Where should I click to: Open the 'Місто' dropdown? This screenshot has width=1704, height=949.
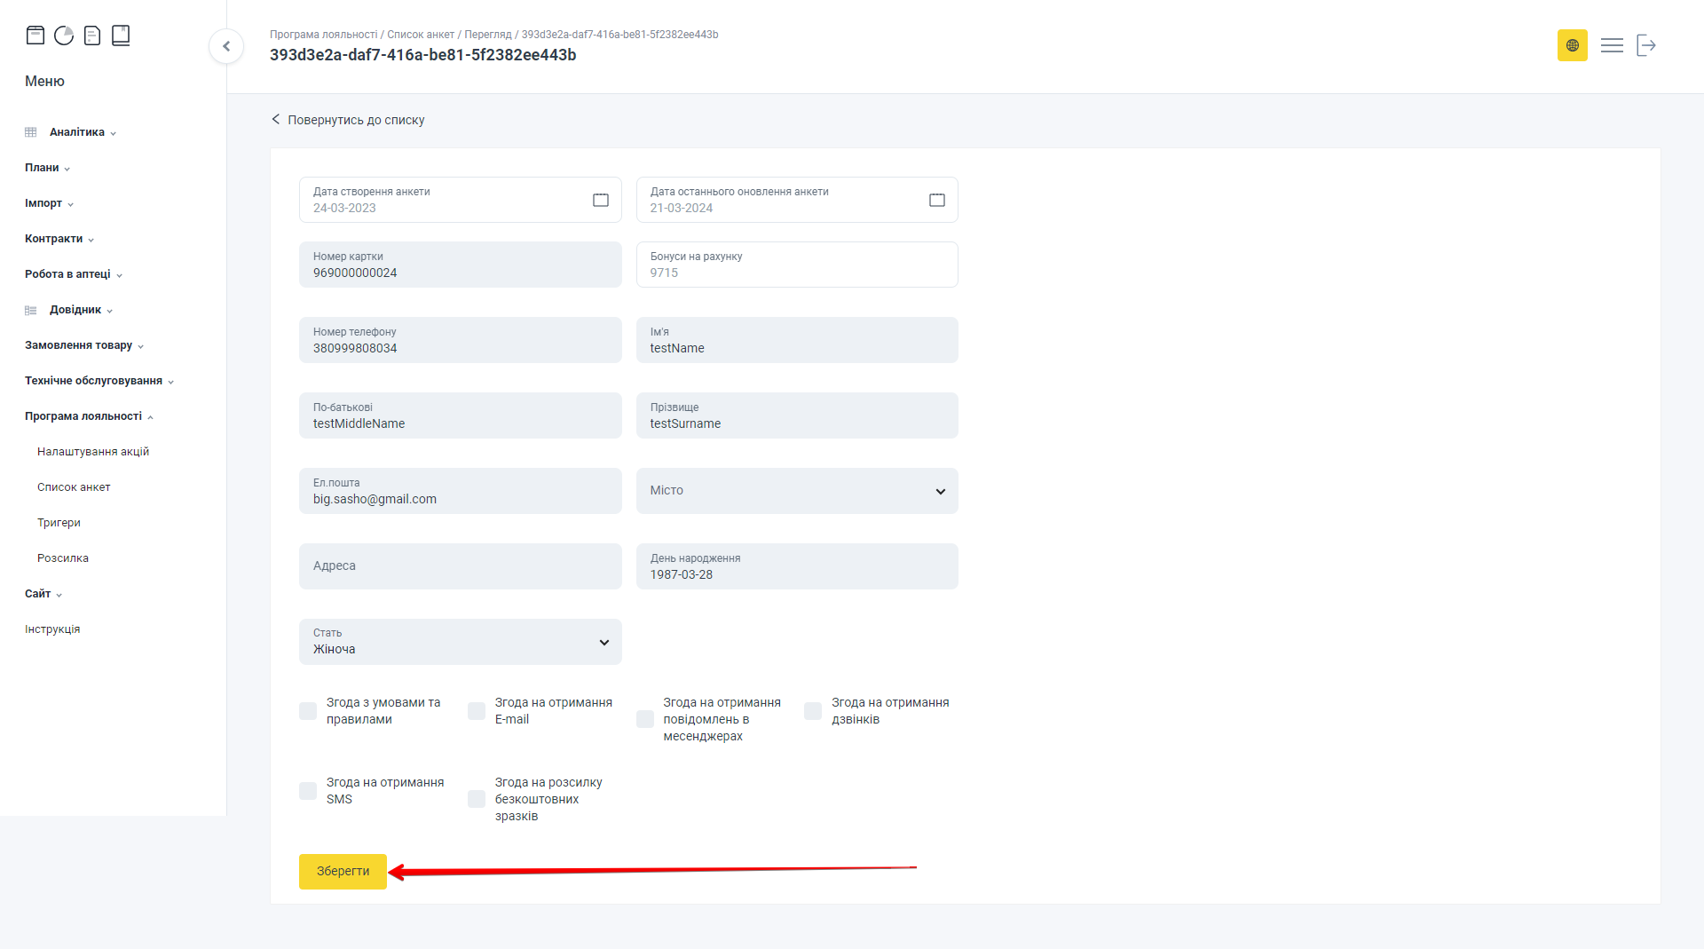796,491
